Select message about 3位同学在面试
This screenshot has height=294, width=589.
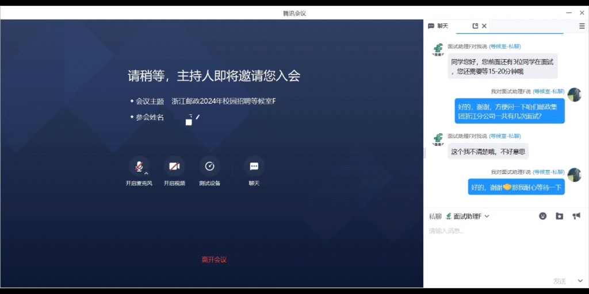pyautogui.click(x=503, y=66)
